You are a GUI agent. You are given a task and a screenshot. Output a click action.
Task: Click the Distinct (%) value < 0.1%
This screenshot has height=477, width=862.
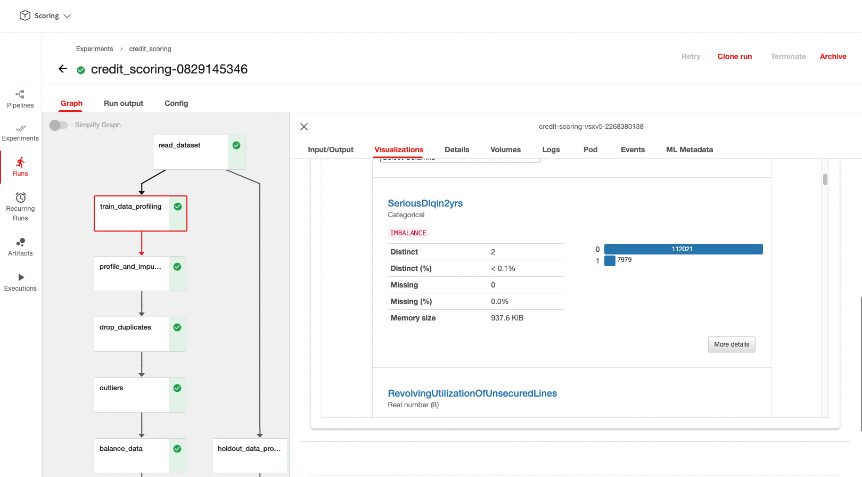point(503,268)
